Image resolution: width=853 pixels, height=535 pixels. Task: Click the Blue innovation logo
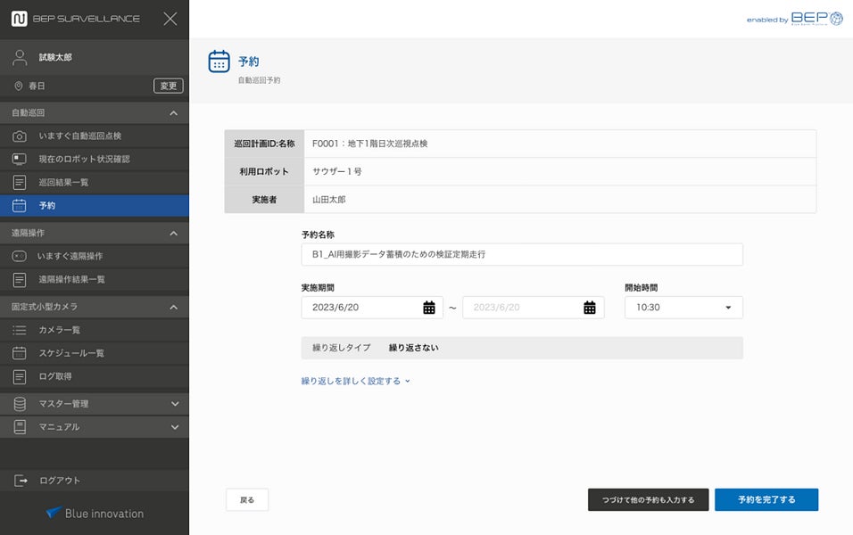[x=95, y=514]
